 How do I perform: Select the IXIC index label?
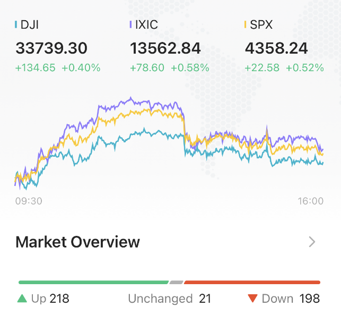coord(146,24)
